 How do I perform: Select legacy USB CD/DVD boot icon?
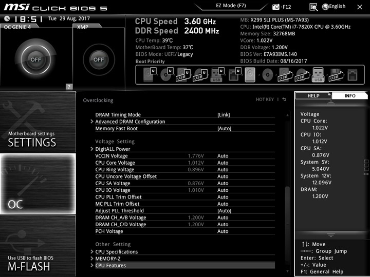click(302, 75)
